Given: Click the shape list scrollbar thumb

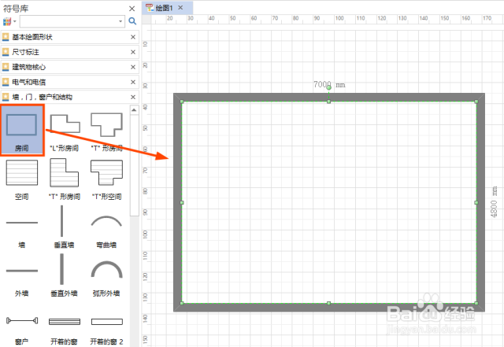Looking at the screenshot, I should 135,165.
